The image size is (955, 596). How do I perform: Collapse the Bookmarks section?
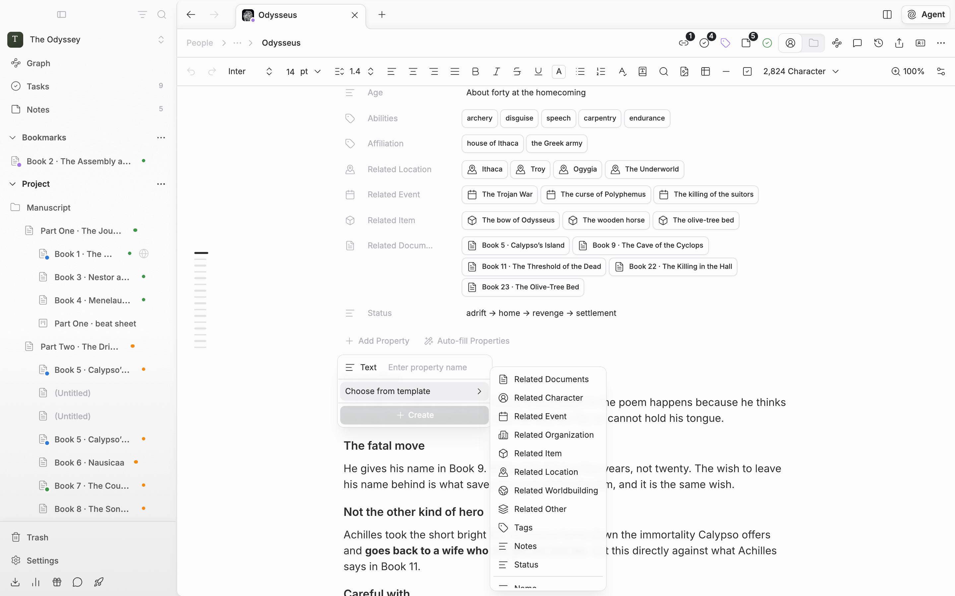(13, 137)
